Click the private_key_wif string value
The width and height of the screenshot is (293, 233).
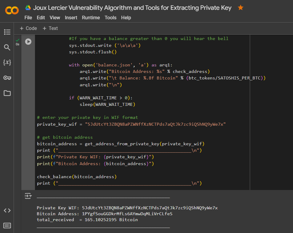pos(155,124)
